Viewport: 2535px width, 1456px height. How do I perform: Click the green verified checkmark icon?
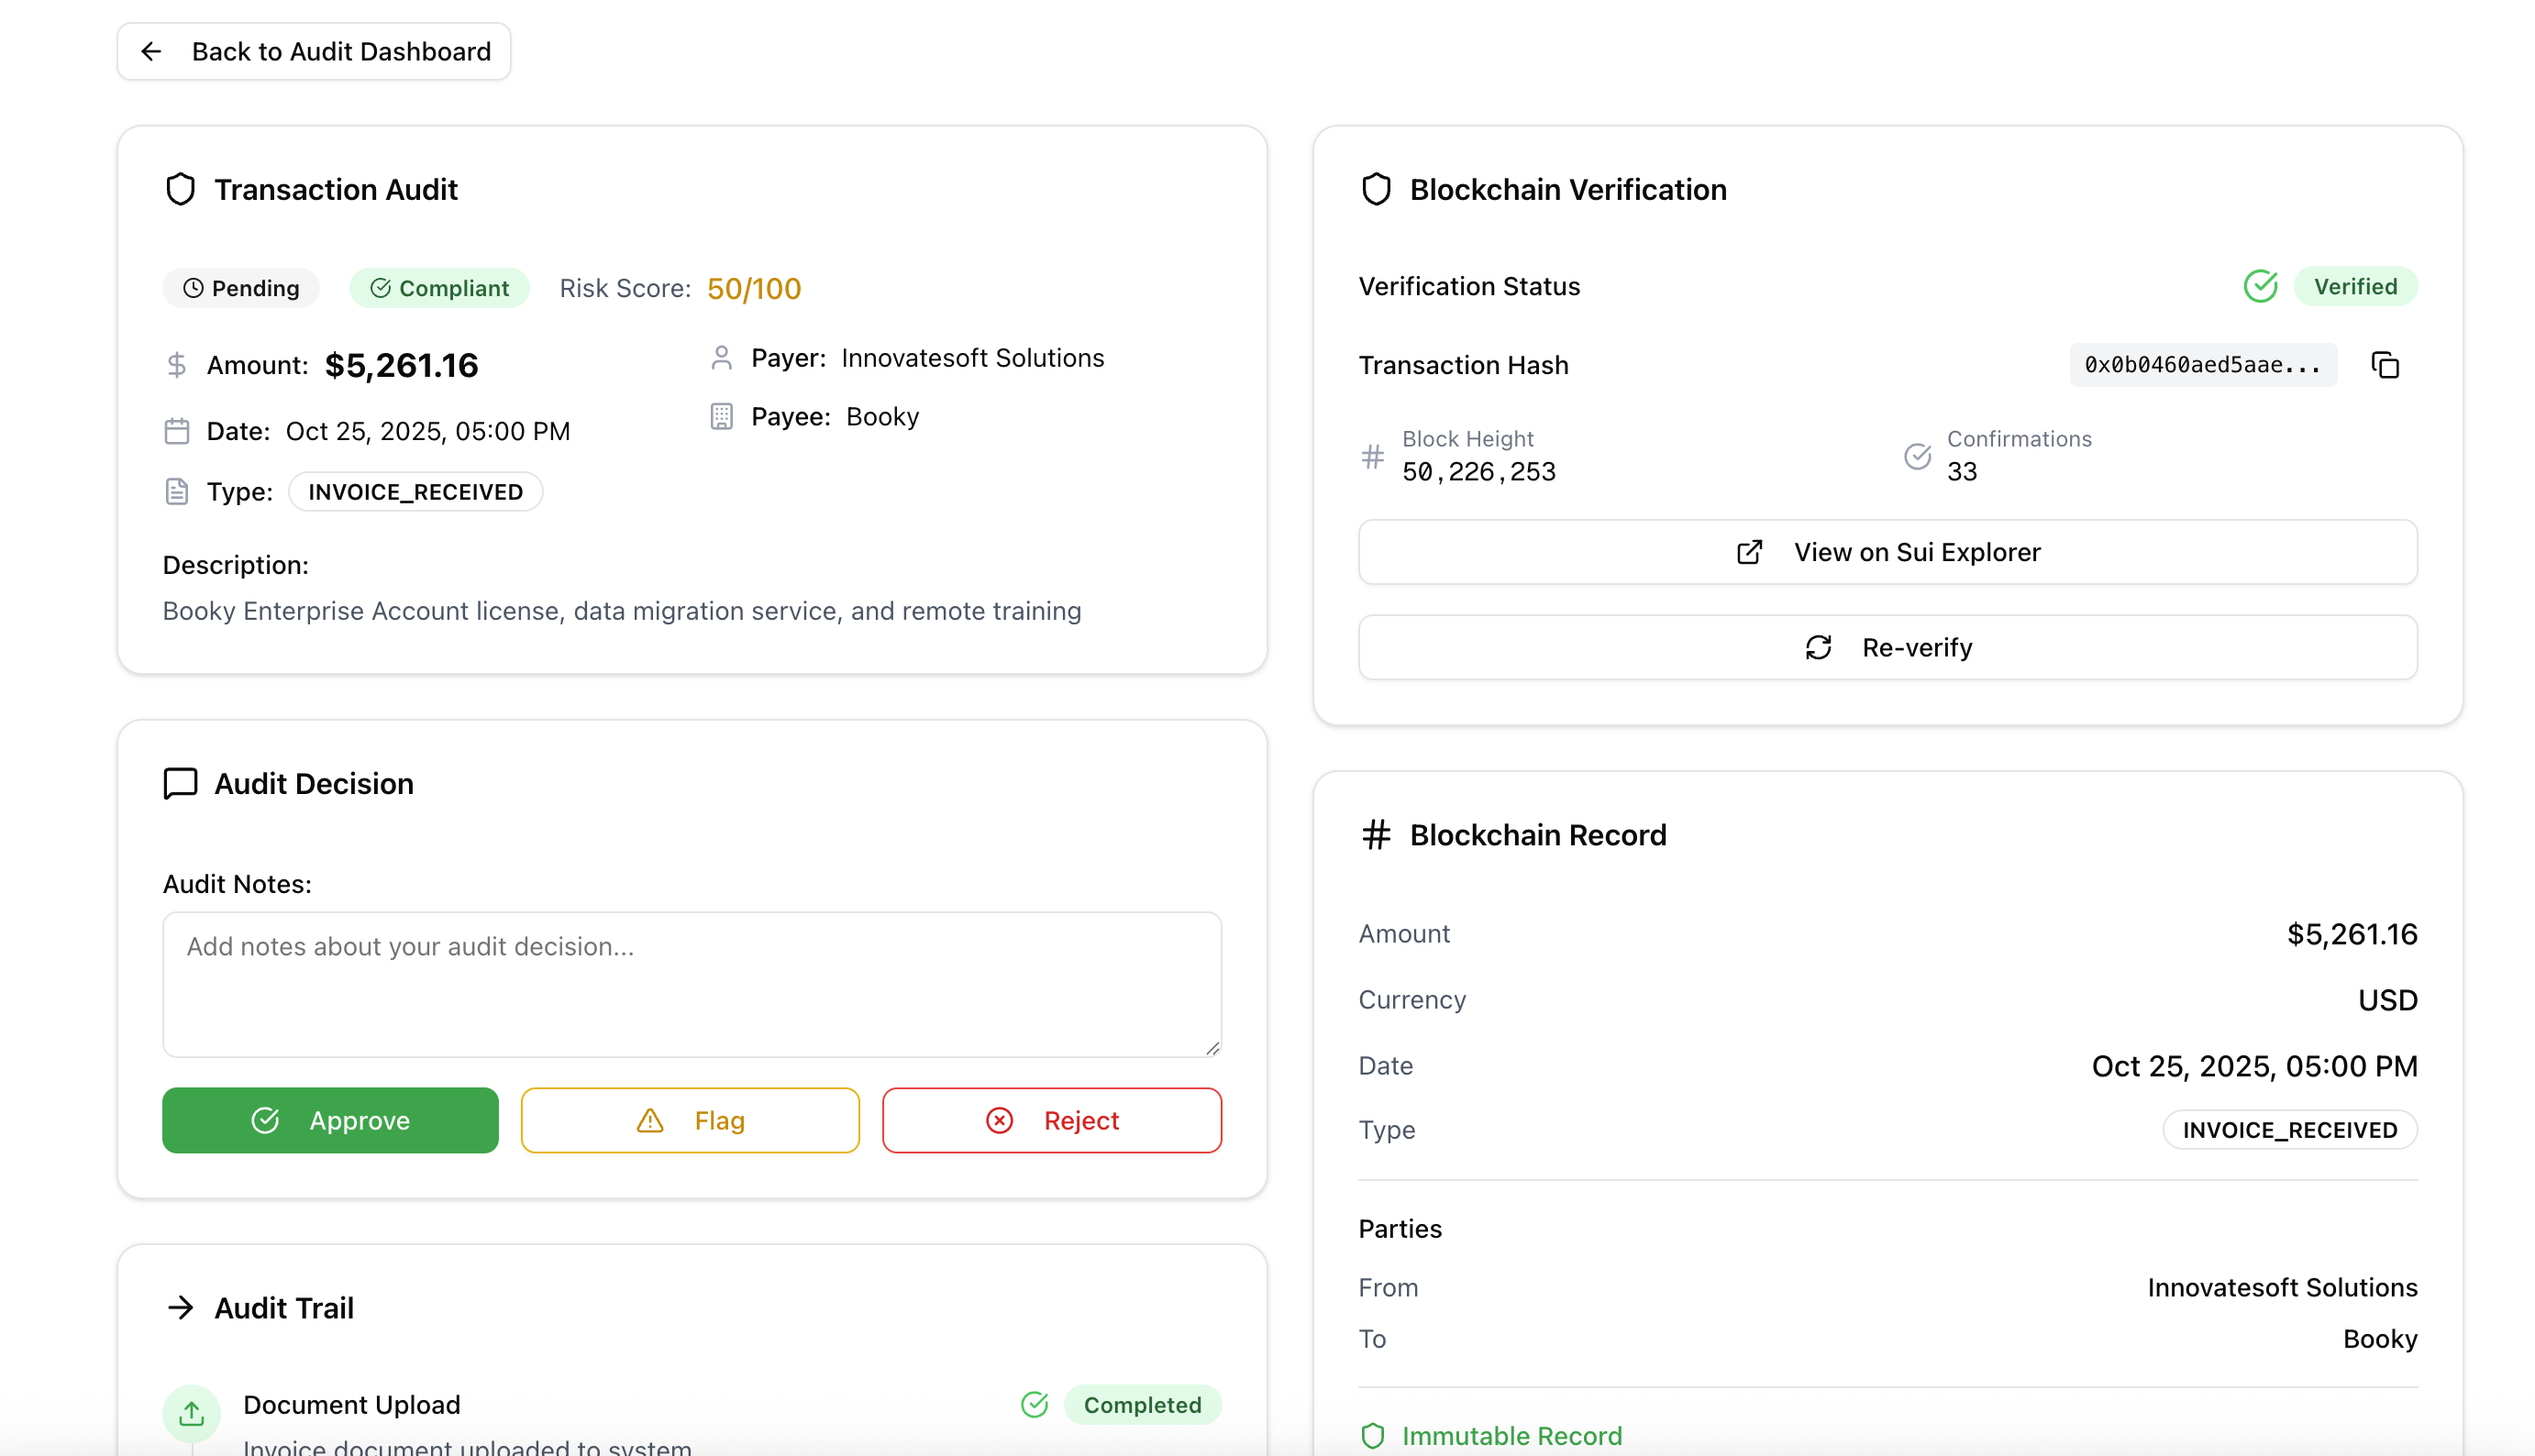(2259, 287)
